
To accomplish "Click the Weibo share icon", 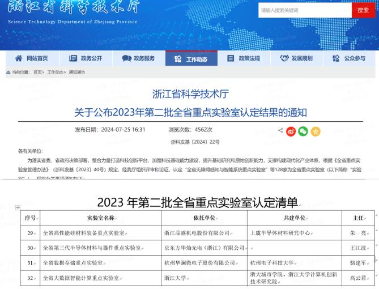I will click(x=291, y=131).
